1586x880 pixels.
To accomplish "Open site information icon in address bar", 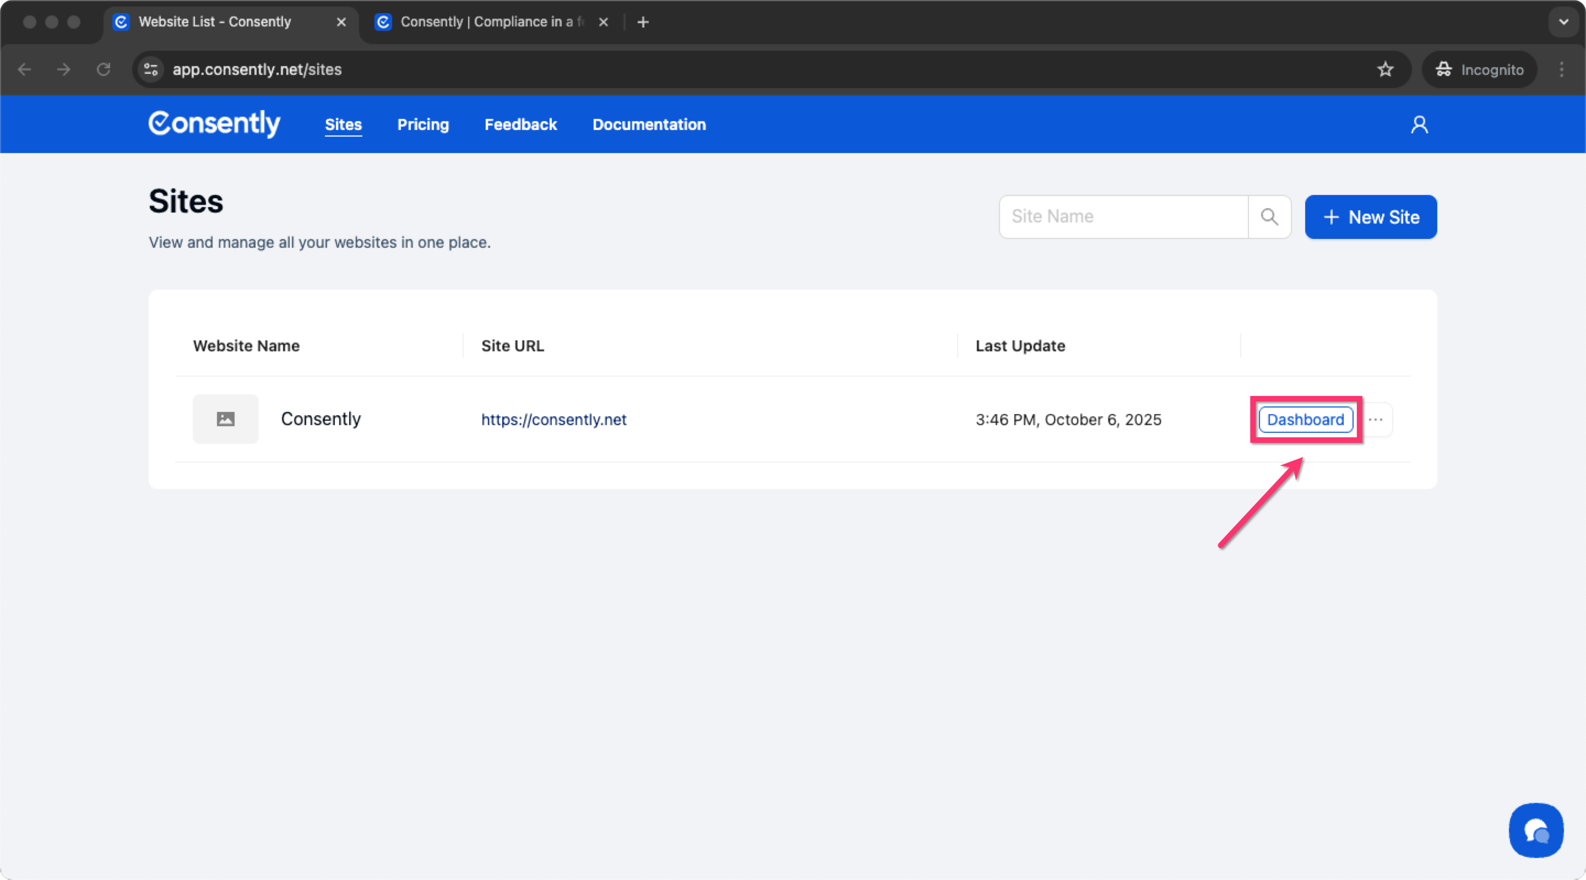I will click(x=151, y=69).
